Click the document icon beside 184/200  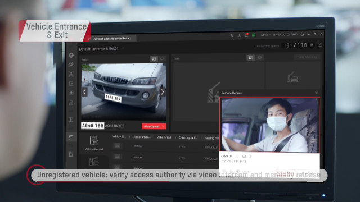point(312,45)
